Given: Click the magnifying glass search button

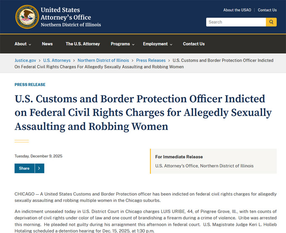Looking at the screenshot, I should click(271, 22).
